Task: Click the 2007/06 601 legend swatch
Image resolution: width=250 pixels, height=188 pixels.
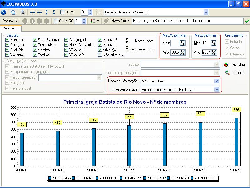Action: coord(168,178)
